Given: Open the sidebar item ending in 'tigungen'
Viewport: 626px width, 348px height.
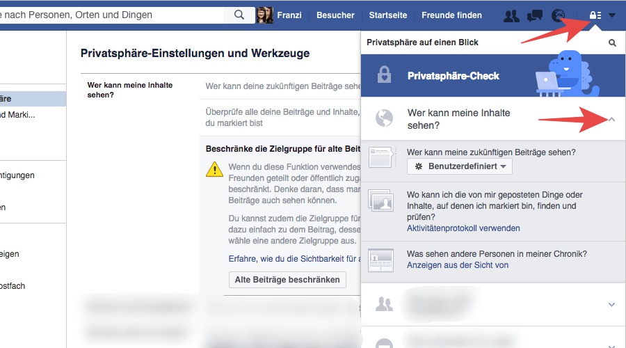Looking at the screenshot, I should coord(17,175).
